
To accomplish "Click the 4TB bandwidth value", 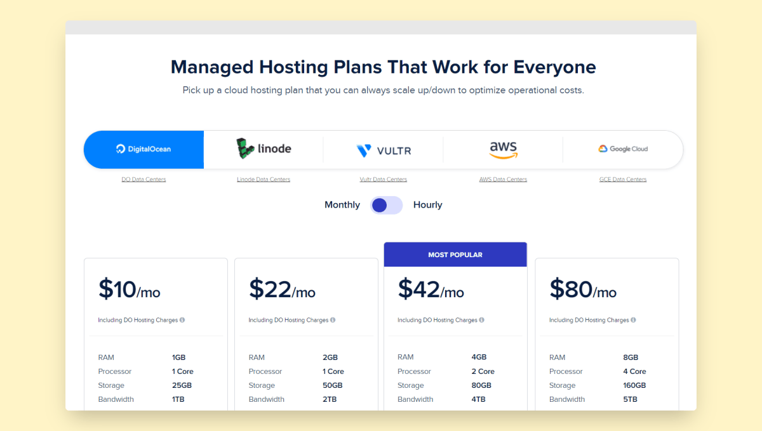I will coord(479,399).
